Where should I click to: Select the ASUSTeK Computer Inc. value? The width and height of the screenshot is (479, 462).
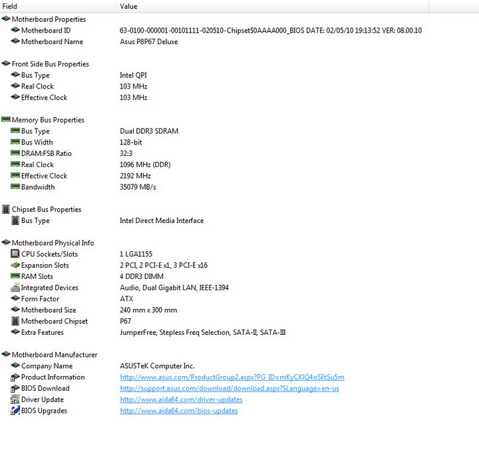point(157,366)
